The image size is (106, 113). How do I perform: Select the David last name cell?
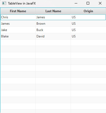[53, 36]
